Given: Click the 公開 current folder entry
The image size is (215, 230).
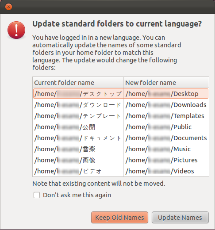Looking at the screenshot, I should (65, 127).
